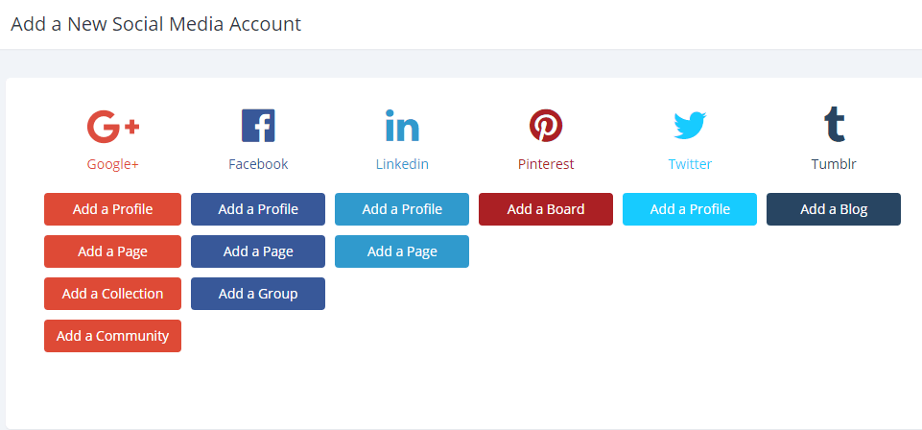Add a Facebook Profile

(x=258, y=209)
